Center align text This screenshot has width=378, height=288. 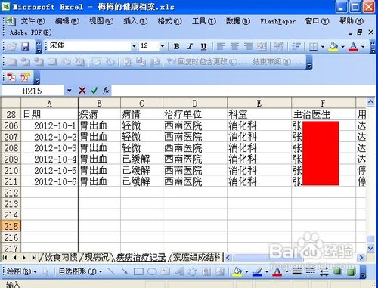coord(234,46)
